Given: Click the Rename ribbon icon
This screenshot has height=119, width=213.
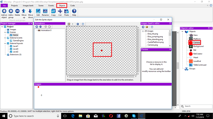Looking at the screenshot, I should 45,11.
